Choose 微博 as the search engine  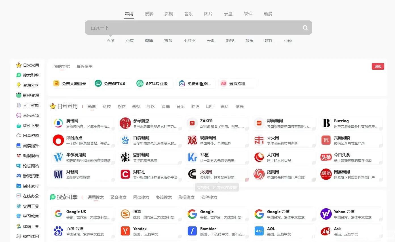(x=149, y=41)
